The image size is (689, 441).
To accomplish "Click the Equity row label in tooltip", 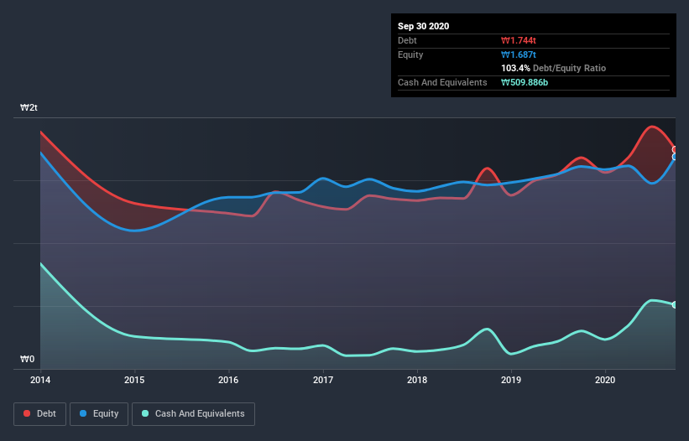I will 410,54.
